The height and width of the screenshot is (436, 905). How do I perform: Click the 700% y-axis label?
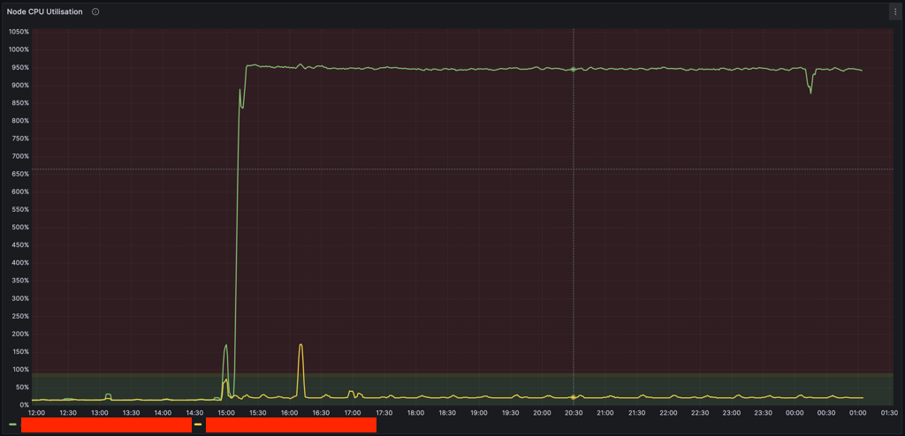coord(20,156)
